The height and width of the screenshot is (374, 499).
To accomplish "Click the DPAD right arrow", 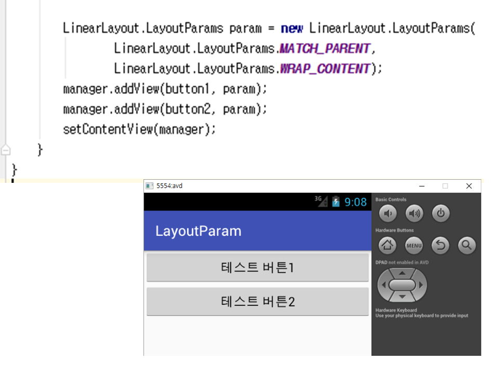I will click(x=421, y=285).
